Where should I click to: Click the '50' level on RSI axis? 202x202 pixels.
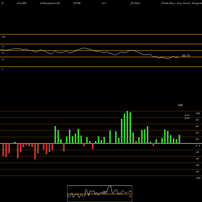point(3,53)
